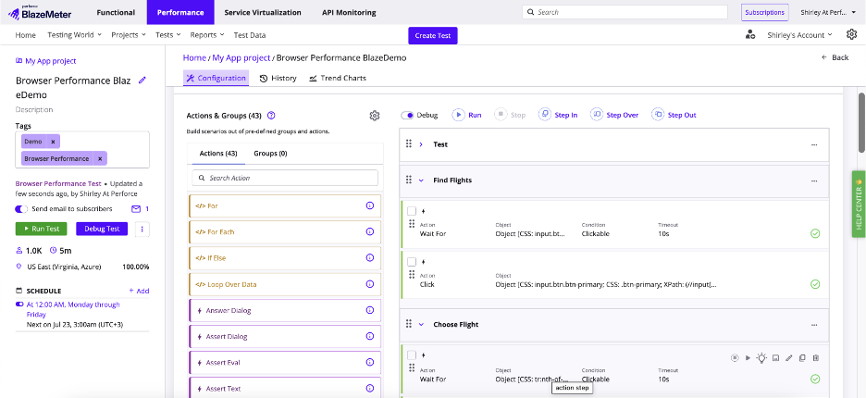Click the trash delete icon on Choose Flight step

[x=816, y=357]
